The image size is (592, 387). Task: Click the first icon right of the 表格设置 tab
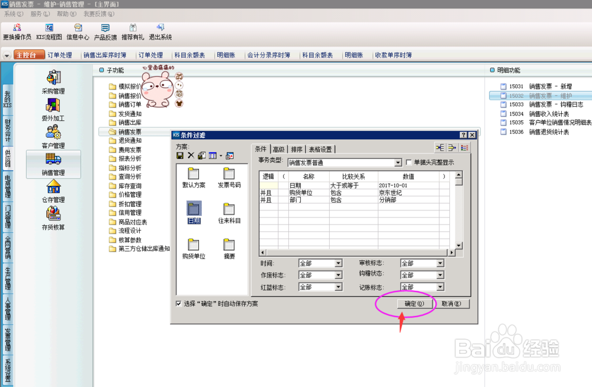(440, 148)
